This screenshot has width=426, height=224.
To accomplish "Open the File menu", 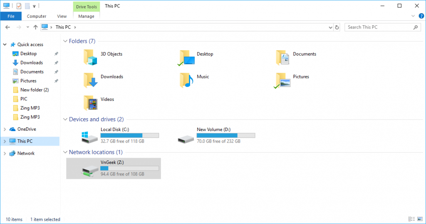I will point(11,16).
